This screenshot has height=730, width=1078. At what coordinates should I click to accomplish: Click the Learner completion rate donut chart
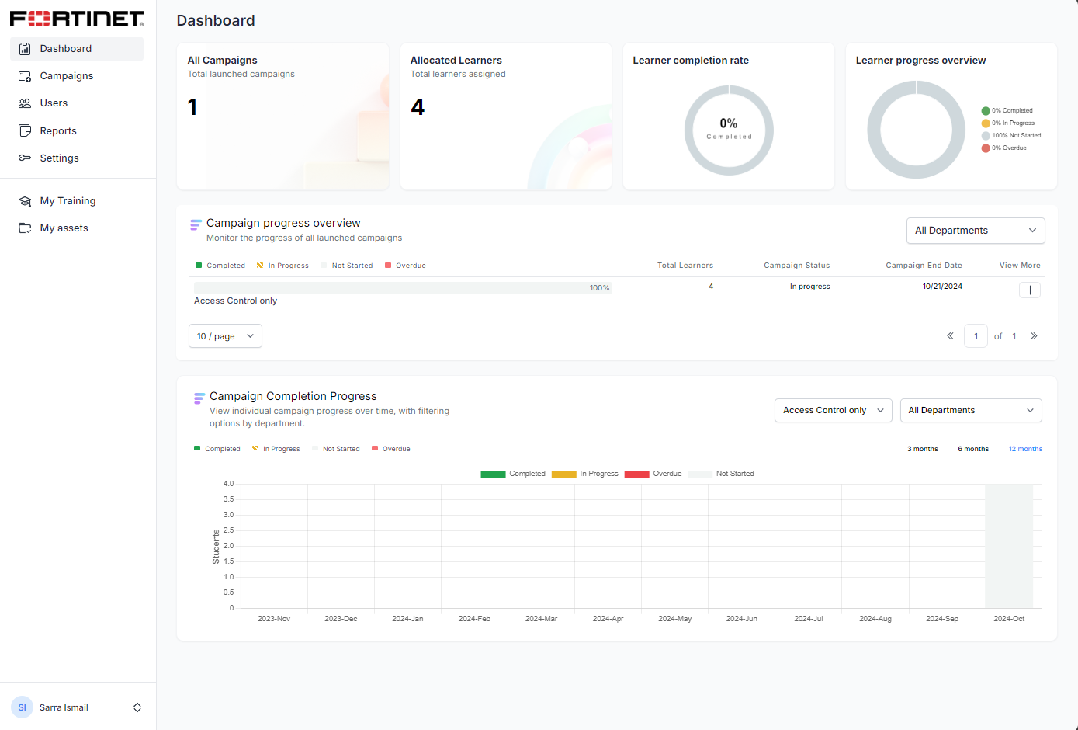tap(729, 130)
